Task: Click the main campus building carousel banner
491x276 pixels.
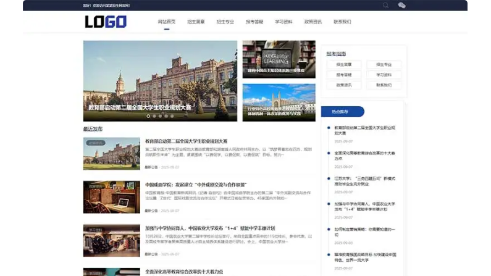Action: coord(160,81)
